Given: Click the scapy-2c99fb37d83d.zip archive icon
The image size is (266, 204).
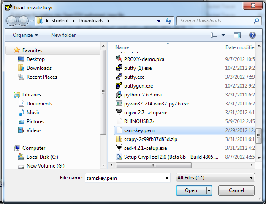Looking at the screenshot, I should pos(119,139).
